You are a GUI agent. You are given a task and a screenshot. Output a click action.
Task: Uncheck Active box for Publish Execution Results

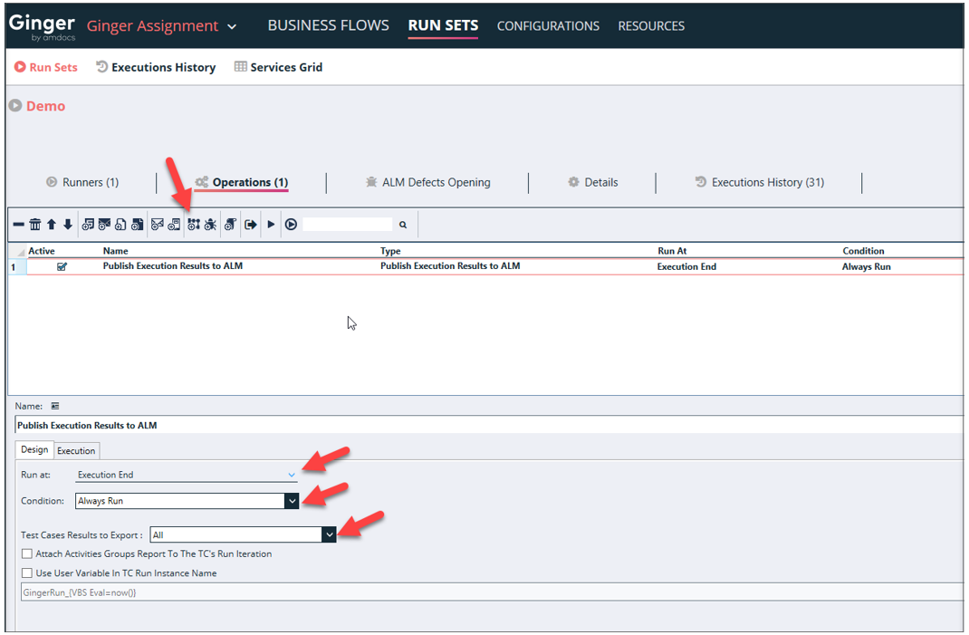coord(62,267)
